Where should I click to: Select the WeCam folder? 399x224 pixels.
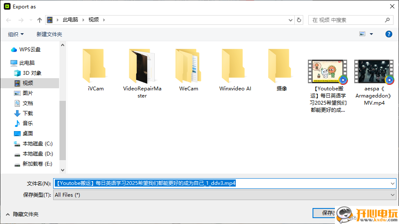click(x=189, y=70)
